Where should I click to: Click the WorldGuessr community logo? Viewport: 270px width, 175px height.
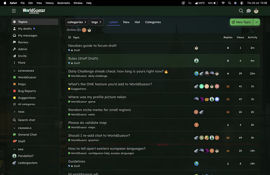click(34, 11)
